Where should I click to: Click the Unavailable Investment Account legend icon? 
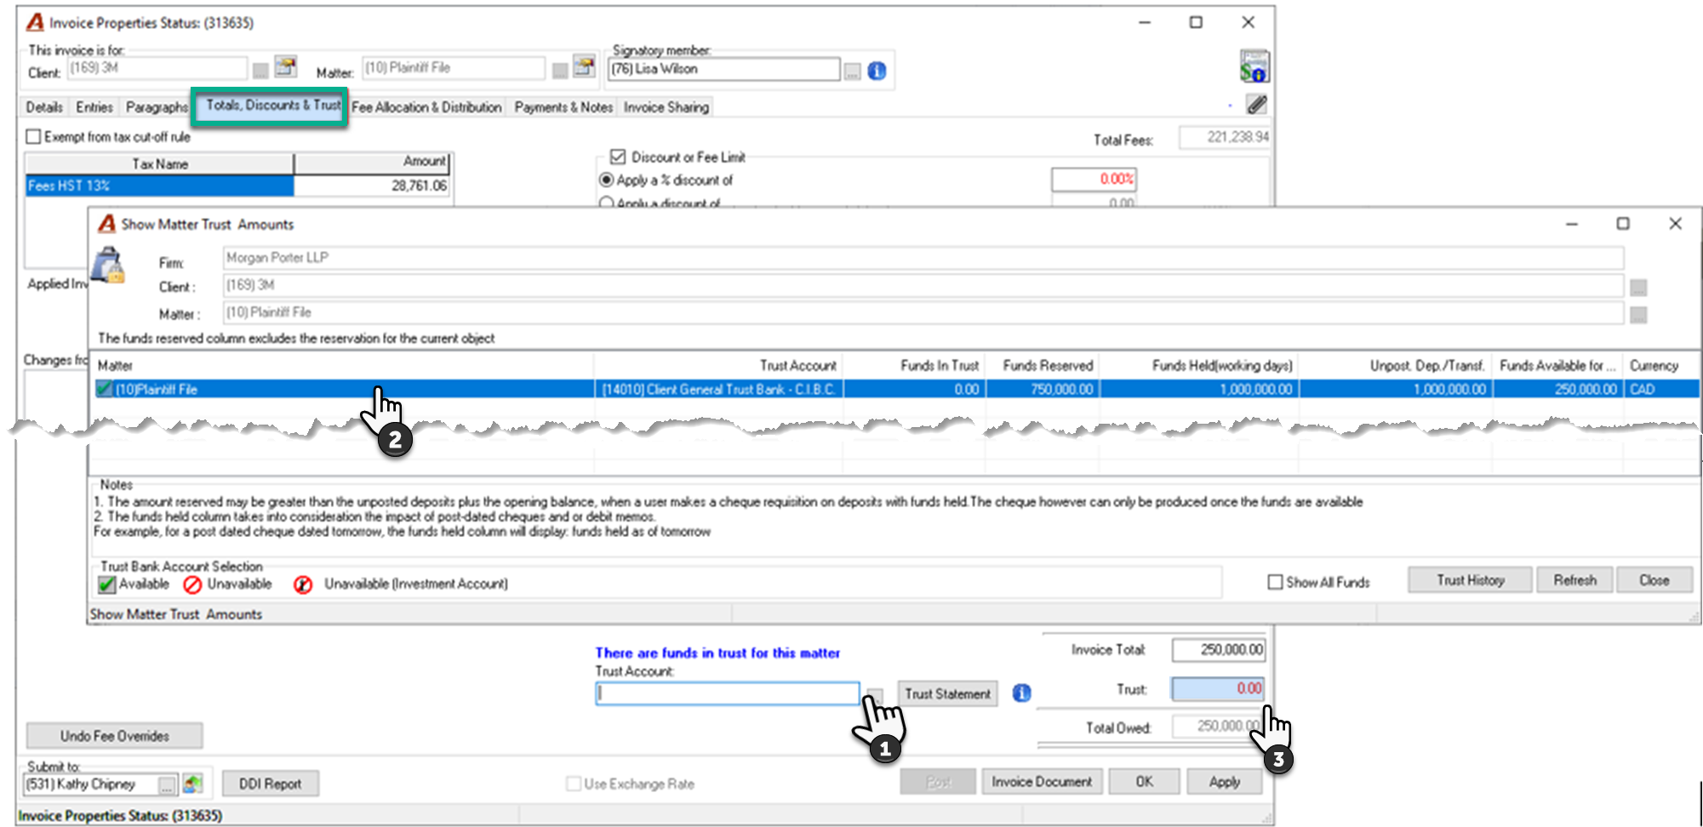coord(302,585)
